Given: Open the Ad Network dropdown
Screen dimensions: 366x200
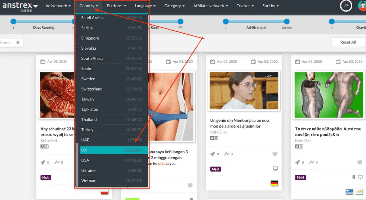Looking at the screenshot, I should [58, 6].
